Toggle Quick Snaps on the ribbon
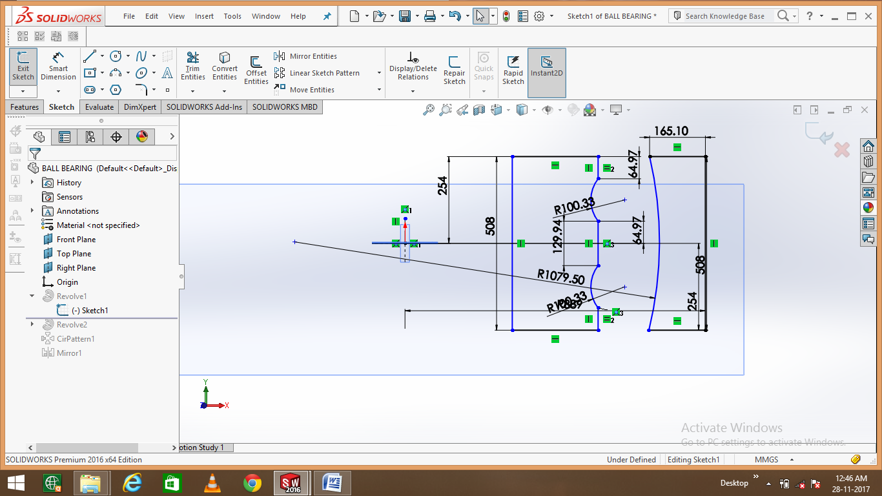This screenshot has width=882, height=496. (483, 68)
